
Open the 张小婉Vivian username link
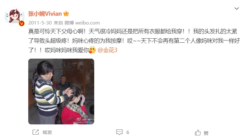click(x=45, y=14)
